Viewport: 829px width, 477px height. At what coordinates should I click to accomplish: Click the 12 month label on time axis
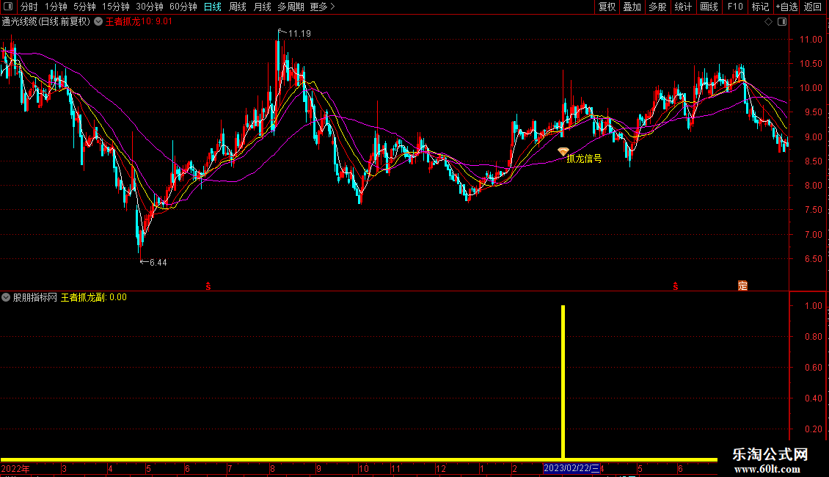pyautogui.click(x=441, y=468)
